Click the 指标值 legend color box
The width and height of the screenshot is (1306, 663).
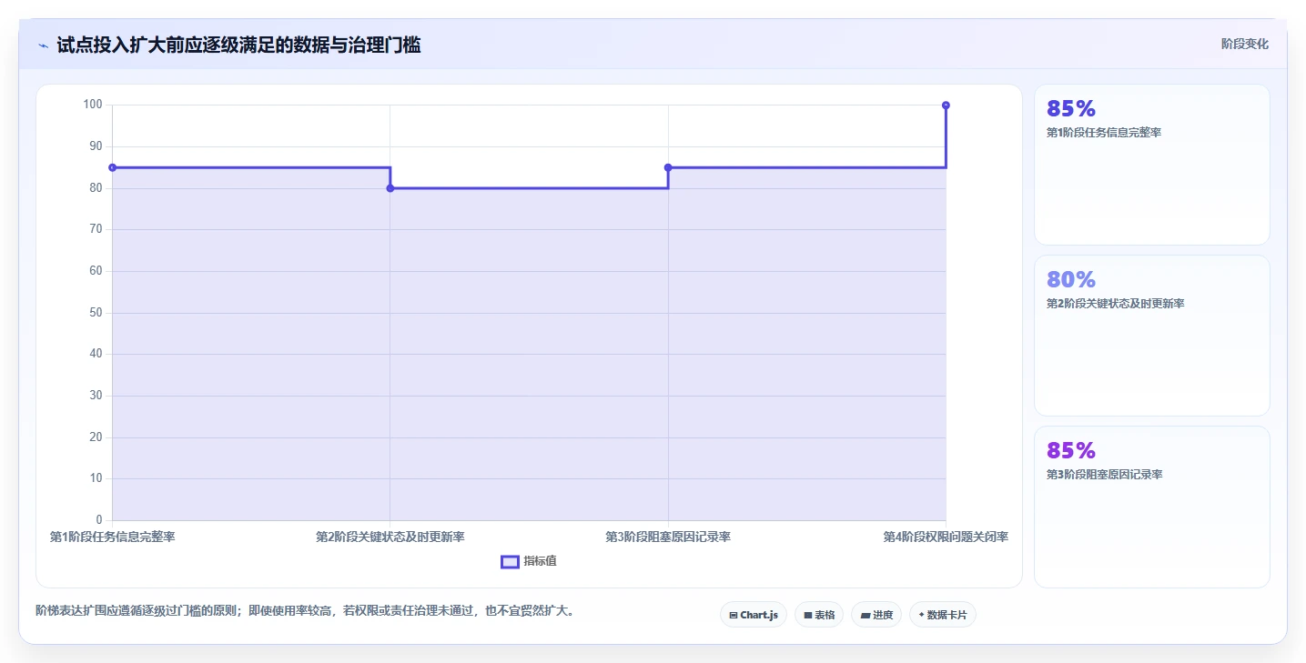pos(510,561)
